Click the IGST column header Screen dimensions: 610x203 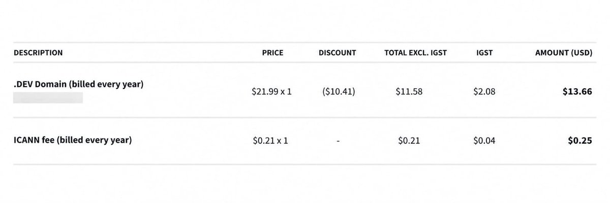(x=484, y=53)
